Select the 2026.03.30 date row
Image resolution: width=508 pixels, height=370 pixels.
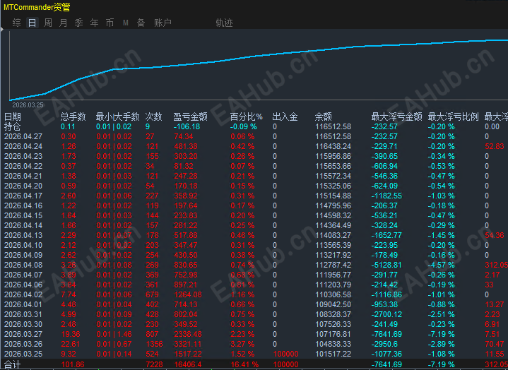254,324
